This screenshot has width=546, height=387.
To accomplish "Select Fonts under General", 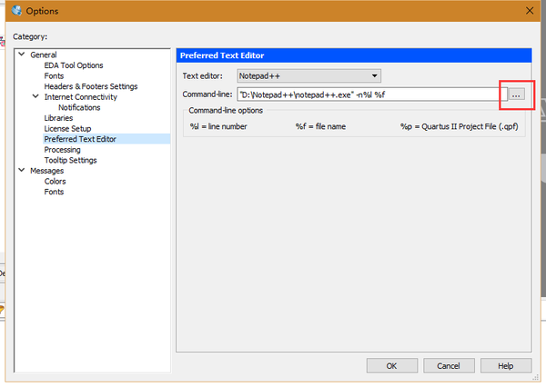I will tap(54, 75).
